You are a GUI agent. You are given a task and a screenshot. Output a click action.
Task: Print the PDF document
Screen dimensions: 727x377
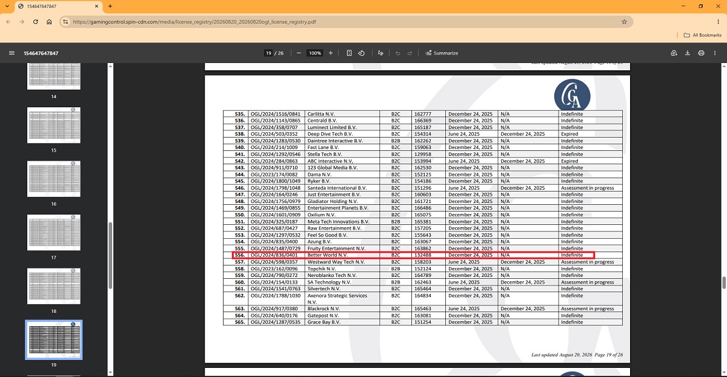tap(701, 53)
